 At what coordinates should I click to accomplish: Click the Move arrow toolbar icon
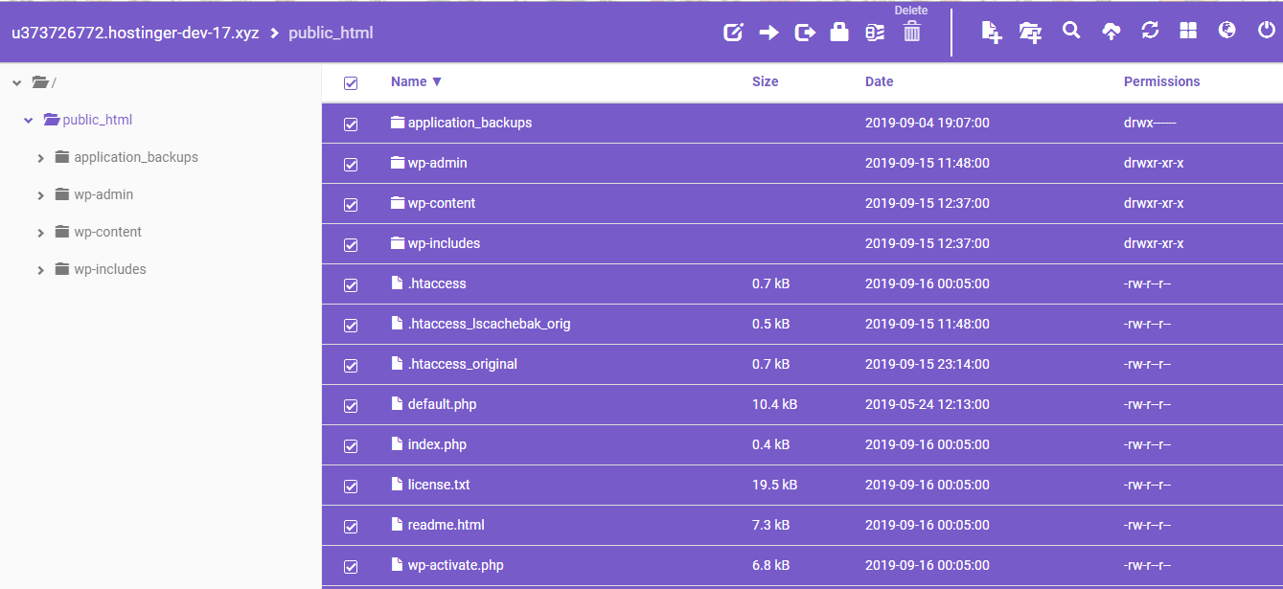(x=768, y=33)
